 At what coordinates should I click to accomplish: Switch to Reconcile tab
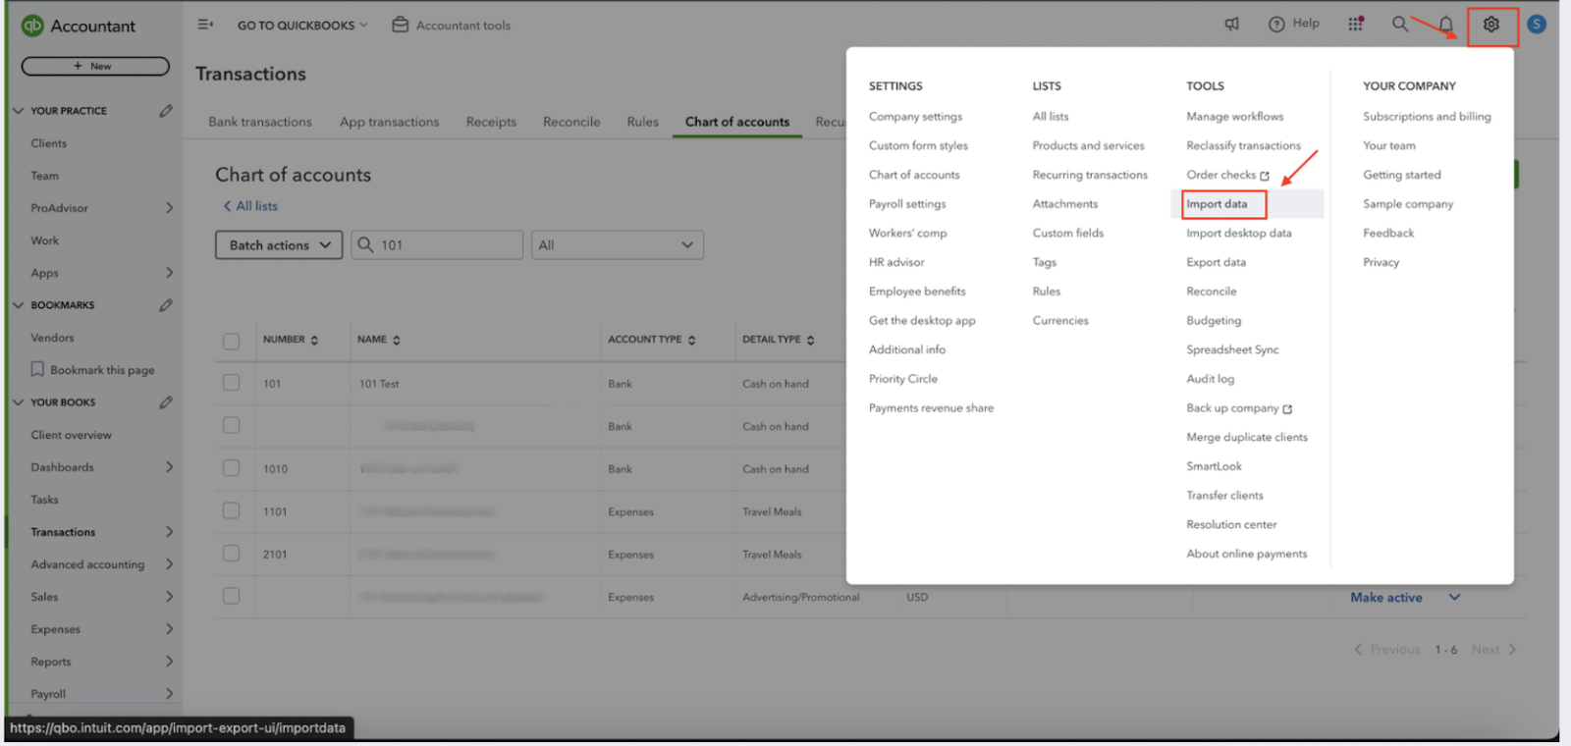571,122
